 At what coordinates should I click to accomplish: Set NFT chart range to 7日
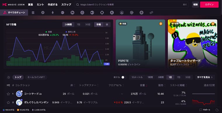pyautogui.click(x=79, y=24)
